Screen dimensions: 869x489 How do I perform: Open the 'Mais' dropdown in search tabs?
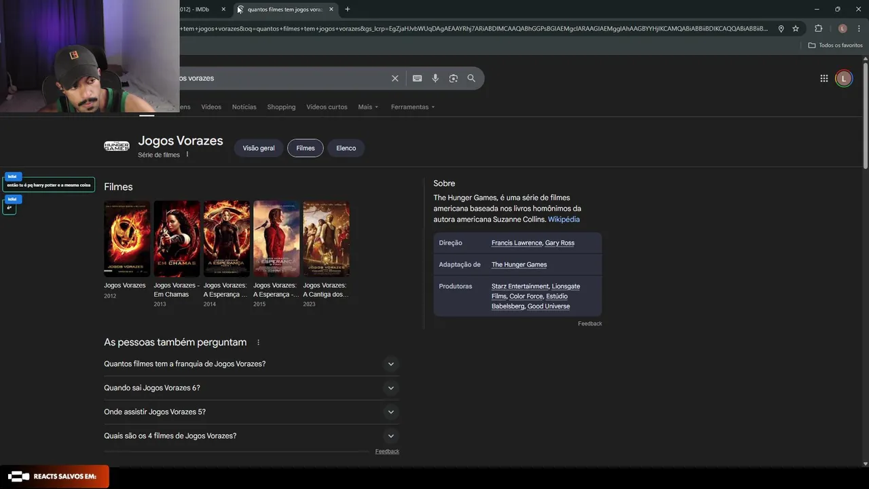(x=368, y=107)
